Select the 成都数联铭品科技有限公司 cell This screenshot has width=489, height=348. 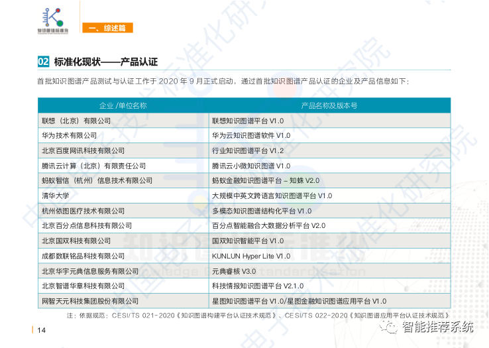click(123, 256)
